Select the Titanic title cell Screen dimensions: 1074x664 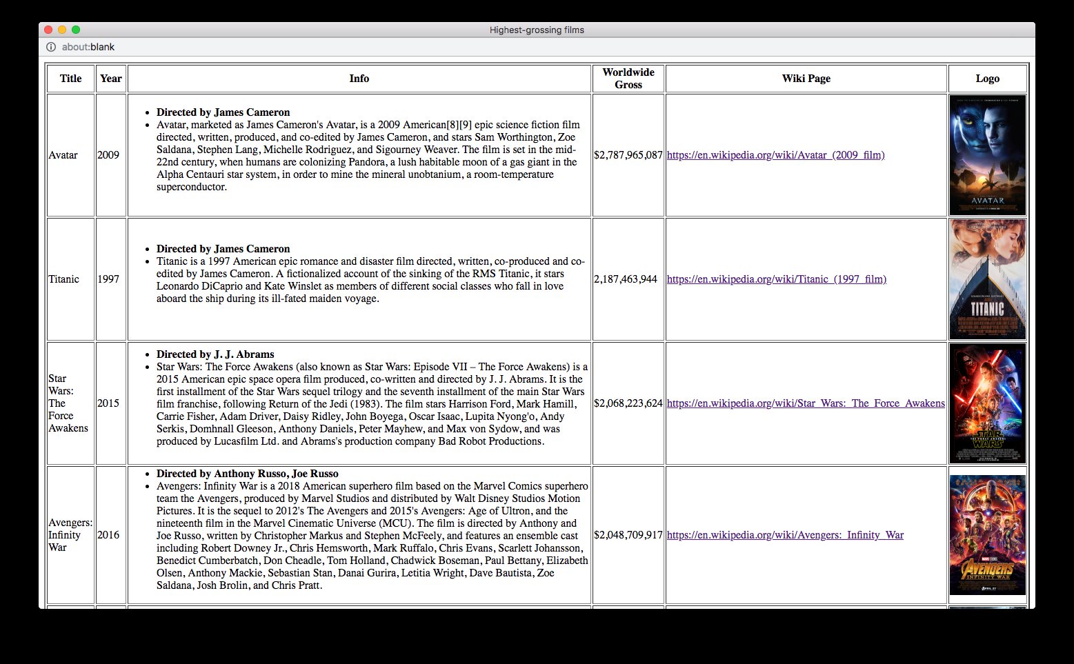pyautogui.click(x=70, y=279)
